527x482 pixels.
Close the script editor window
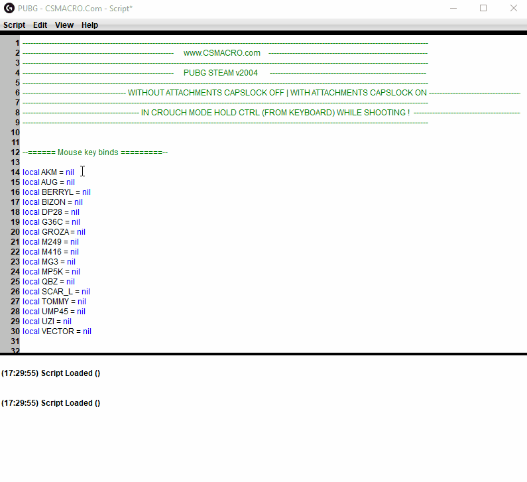514,9
